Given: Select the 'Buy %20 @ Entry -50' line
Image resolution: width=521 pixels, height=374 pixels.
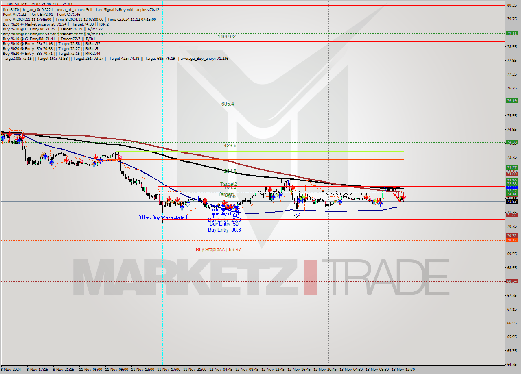Looking at the screenshot, I should click(50, 48).
